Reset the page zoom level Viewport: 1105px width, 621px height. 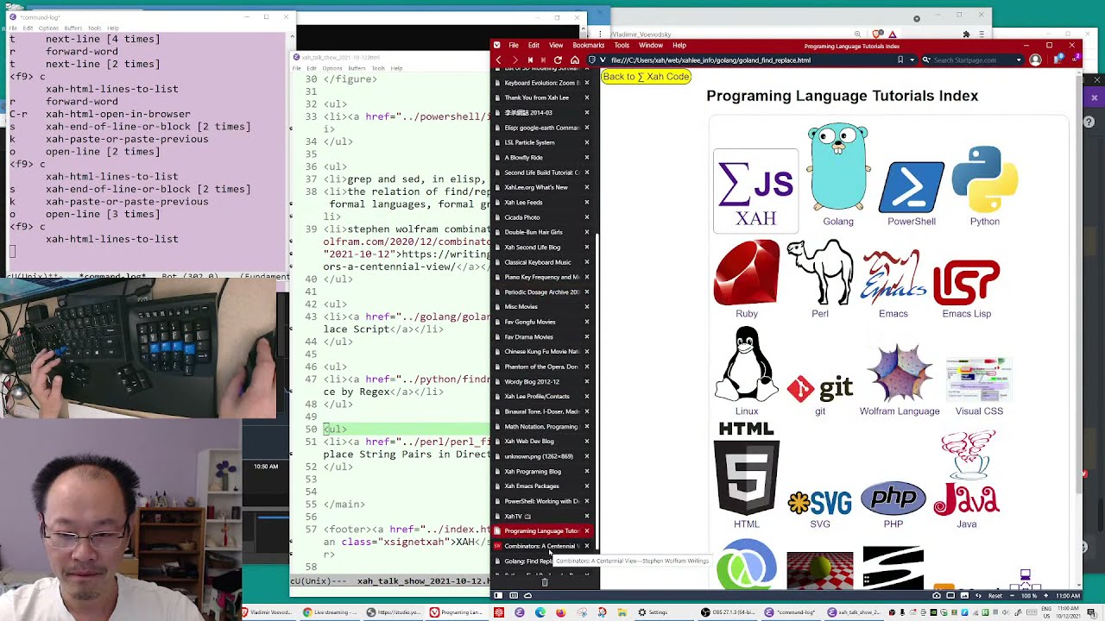(994, 595)
